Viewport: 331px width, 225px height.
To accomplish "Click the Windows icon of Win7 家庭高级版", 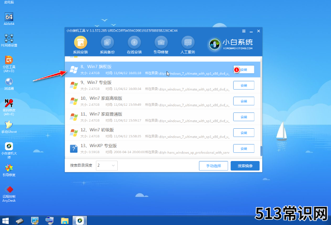I will point(74,101).
